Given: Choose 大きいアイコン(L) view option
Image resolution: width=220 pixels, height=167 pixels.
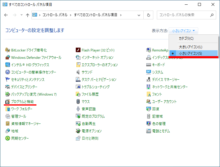Looking at the screenshot, I should [191, 47].
